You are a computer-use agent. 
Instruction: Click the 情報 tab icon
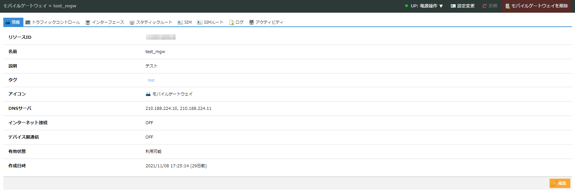(x=8, y=22)
